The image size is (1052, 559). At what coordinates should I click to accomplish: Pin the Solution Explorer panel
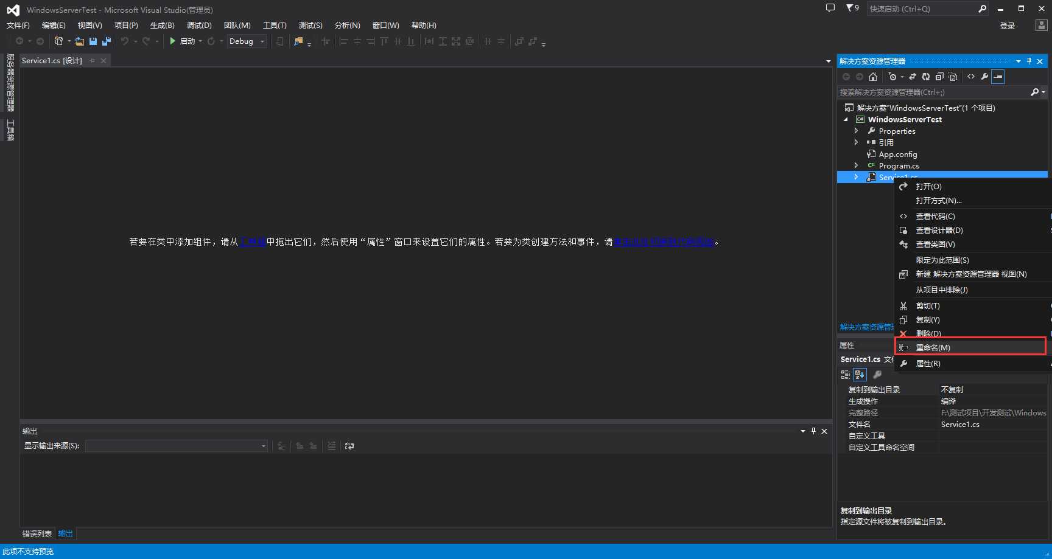pos(1029,61)
